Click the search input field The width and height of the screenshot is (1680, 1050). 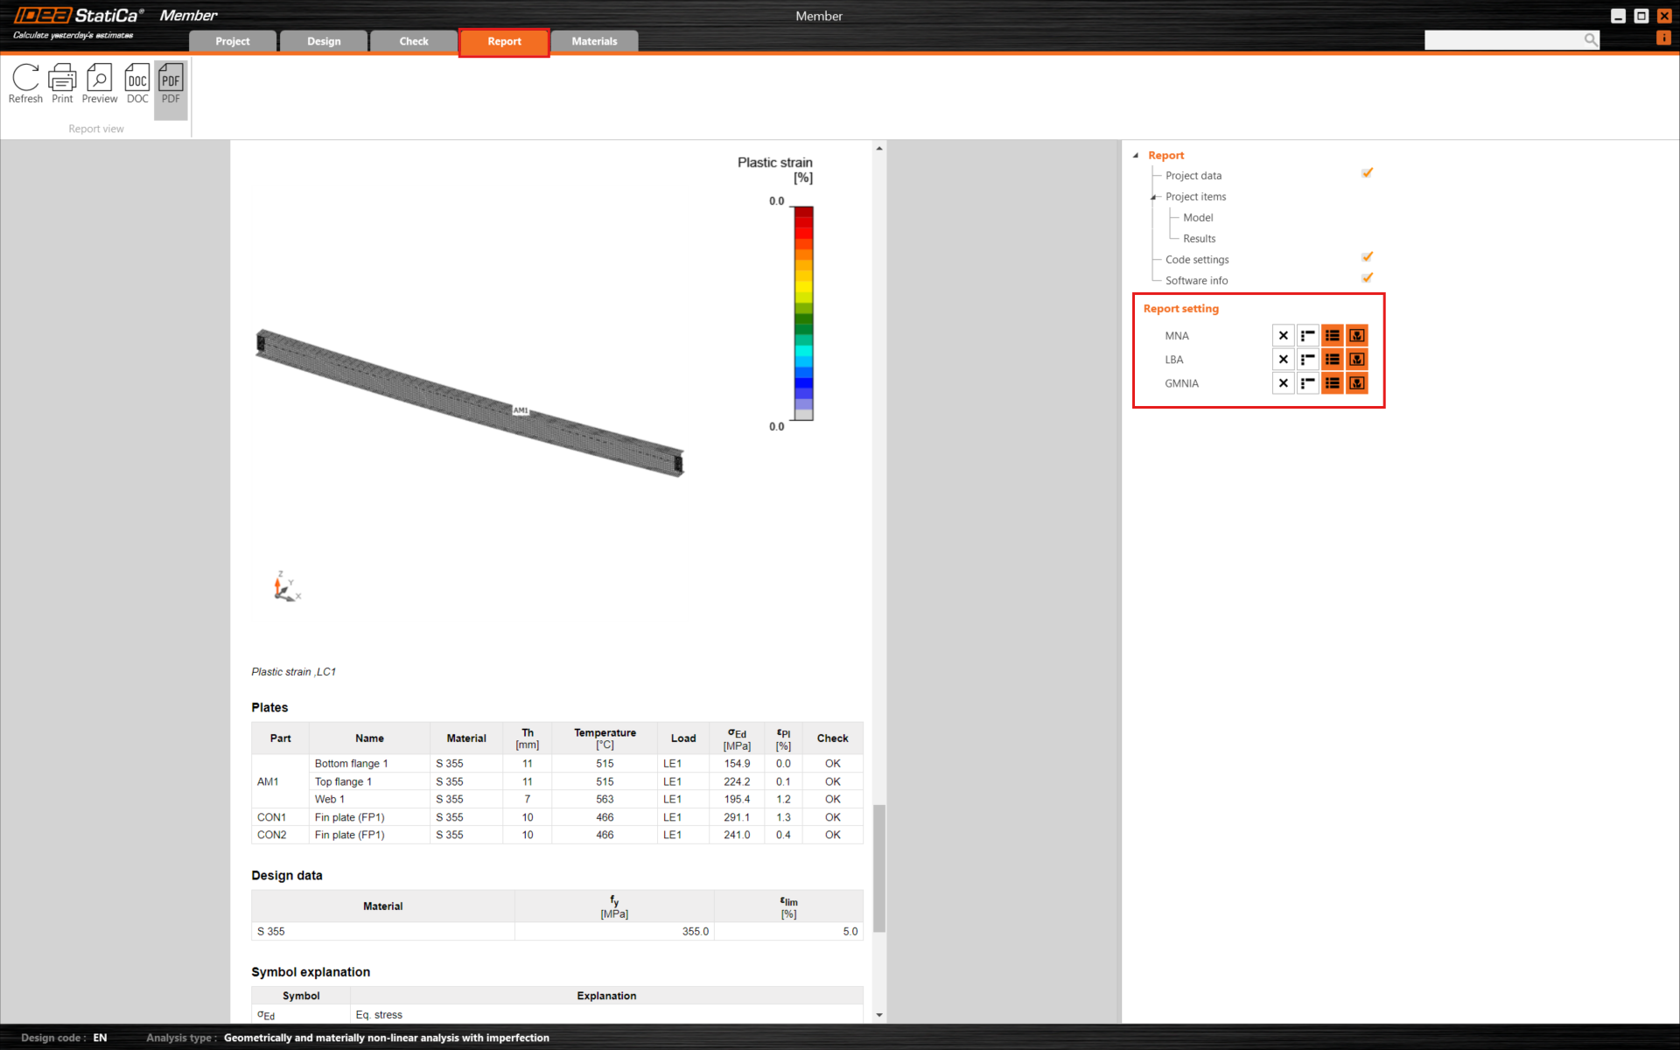(x=1502, y=40)
